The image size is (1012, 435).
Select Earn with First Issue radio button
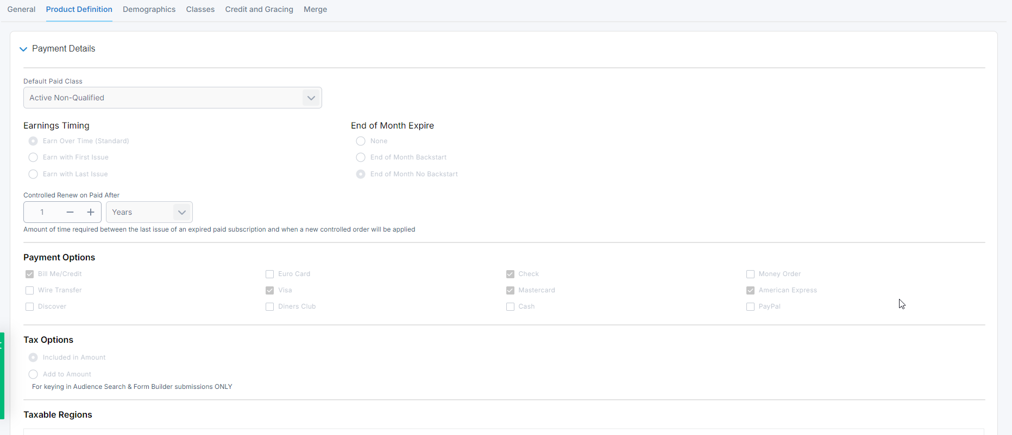(33, 157)
